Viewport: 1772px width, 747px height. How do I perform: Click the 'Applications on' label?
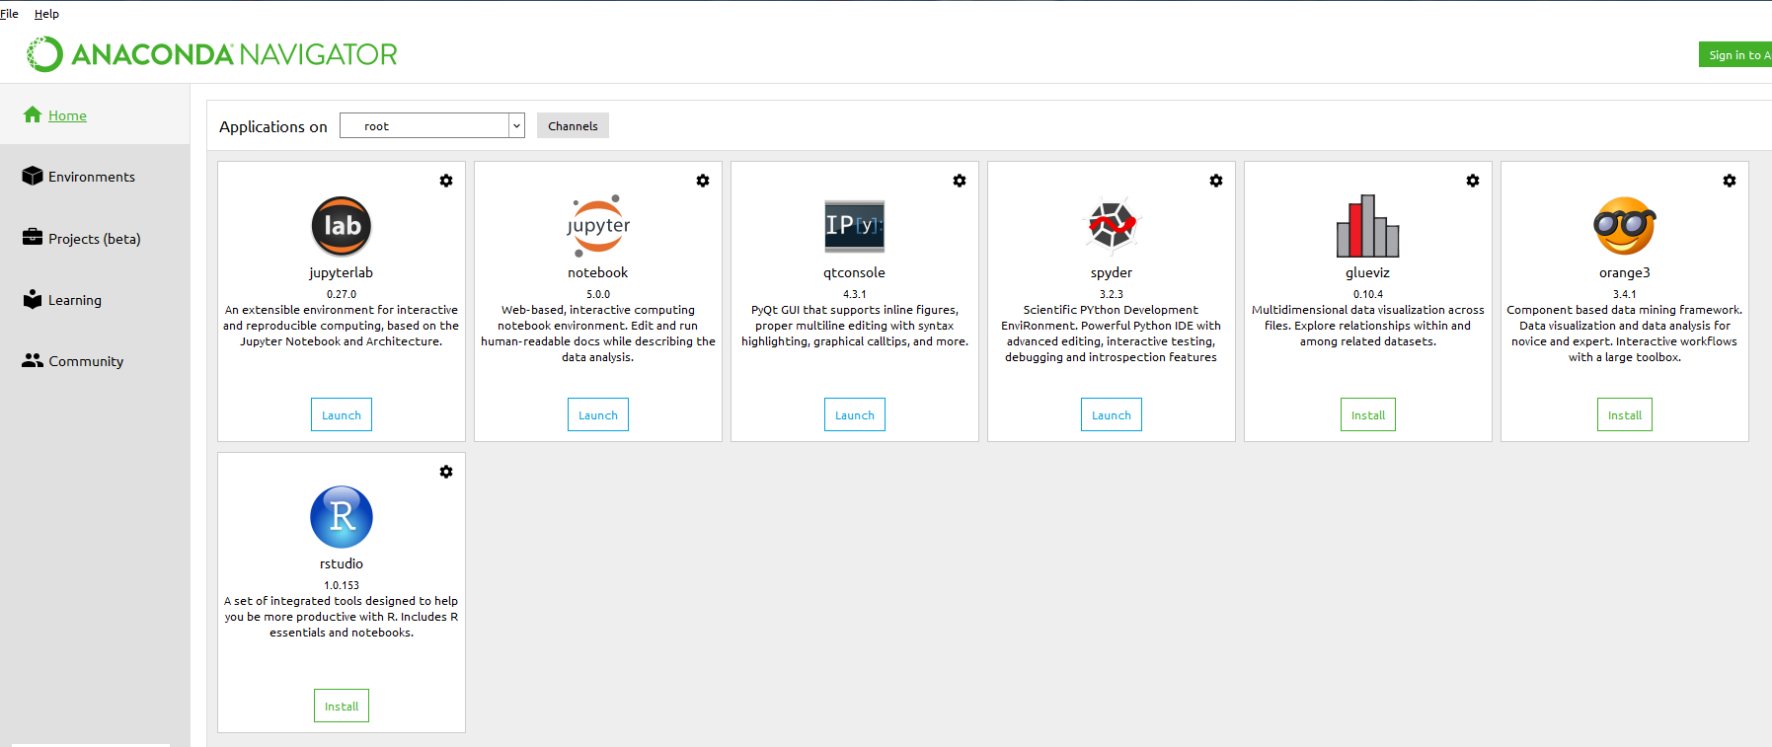(273, 126)
